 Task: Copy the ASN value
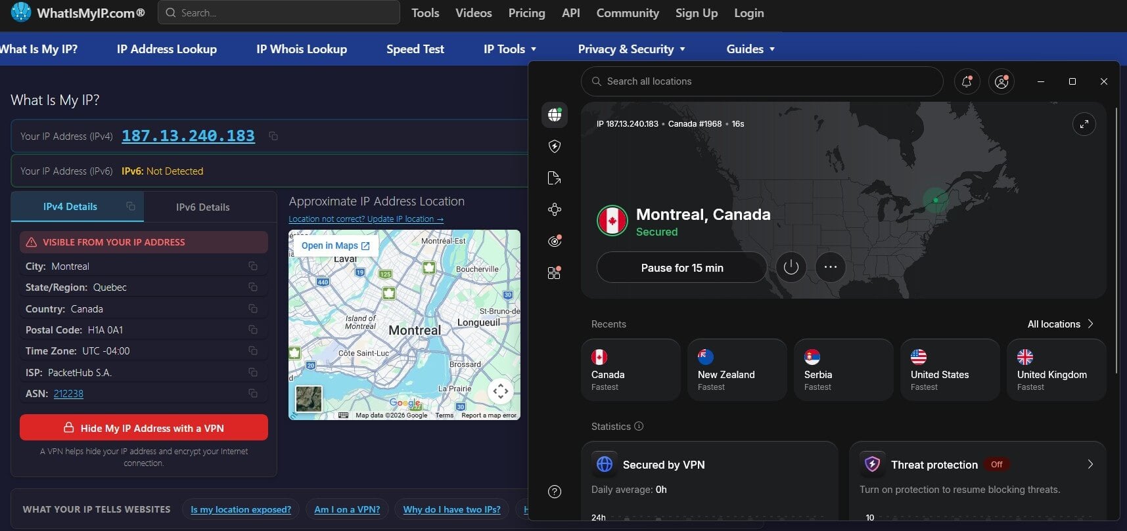[253, 393]
